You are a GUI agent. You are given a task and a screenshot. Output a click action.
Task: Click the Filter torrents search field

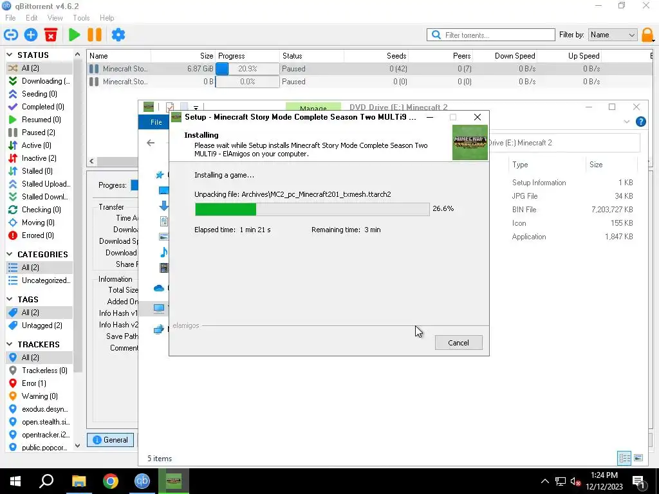point(490,35)
